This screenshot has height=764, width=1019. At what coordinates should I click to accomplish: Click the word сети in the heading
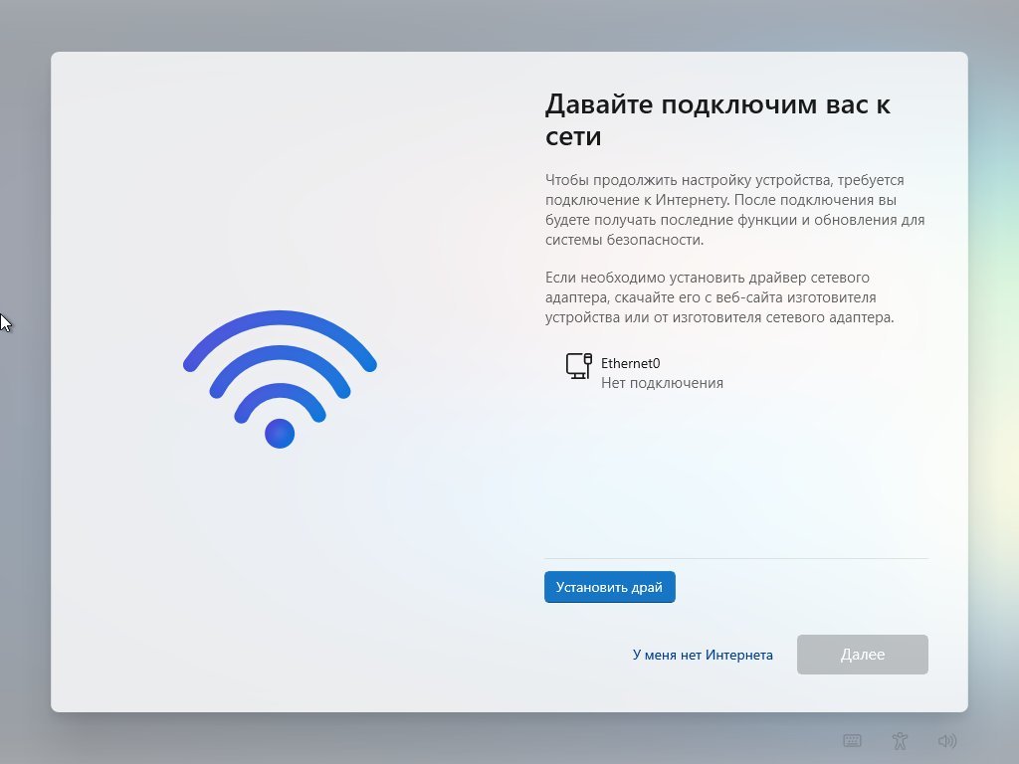(x=573, y=136)
